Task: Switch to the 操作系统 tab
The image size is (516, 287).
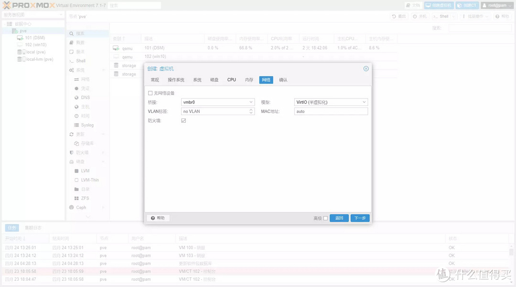Action: coord(176,80)
